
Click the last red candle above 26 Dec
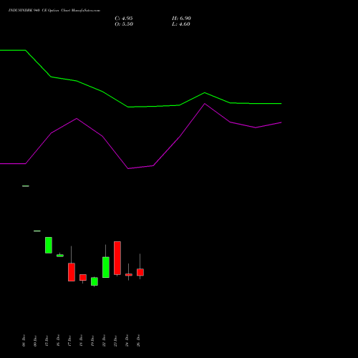point(140,272)
